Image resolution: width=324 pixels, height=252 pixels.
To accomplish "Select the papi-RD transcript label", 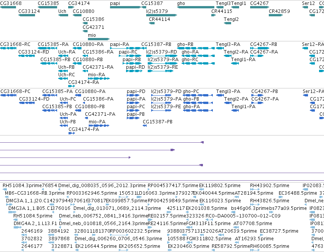I will coord(136,67).
